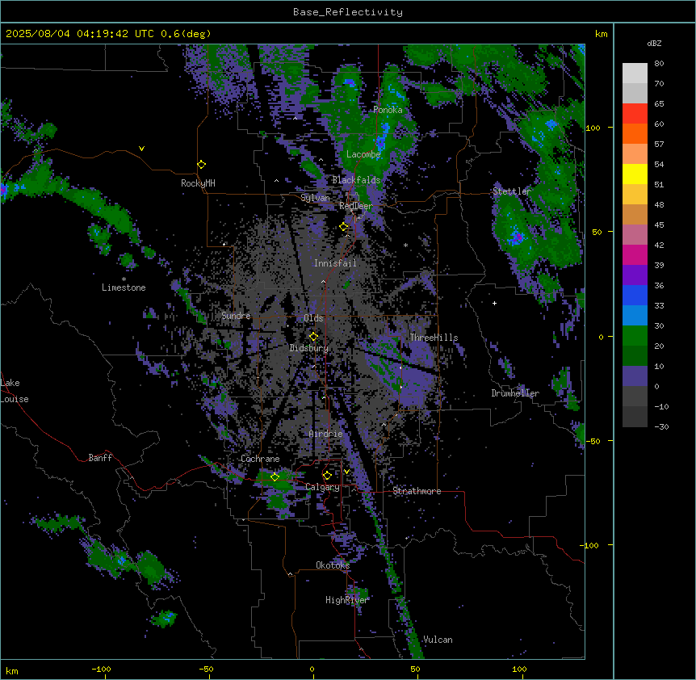
Task: Click the -30 value in the dBZ legend
Action: pyautogui.click(x=661, y=427)
